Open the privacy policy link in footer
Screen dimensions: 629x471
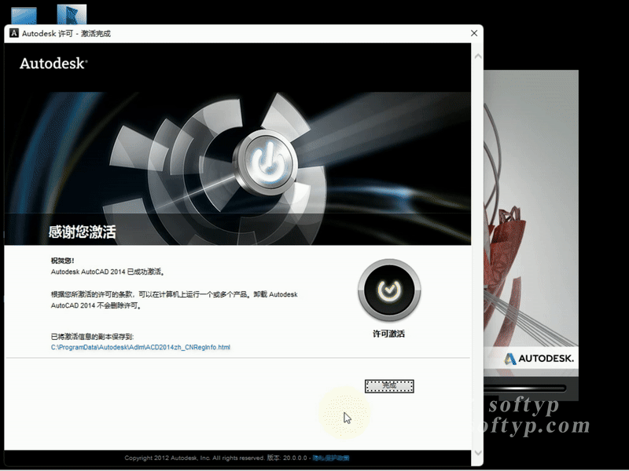(x=331, y=458)
